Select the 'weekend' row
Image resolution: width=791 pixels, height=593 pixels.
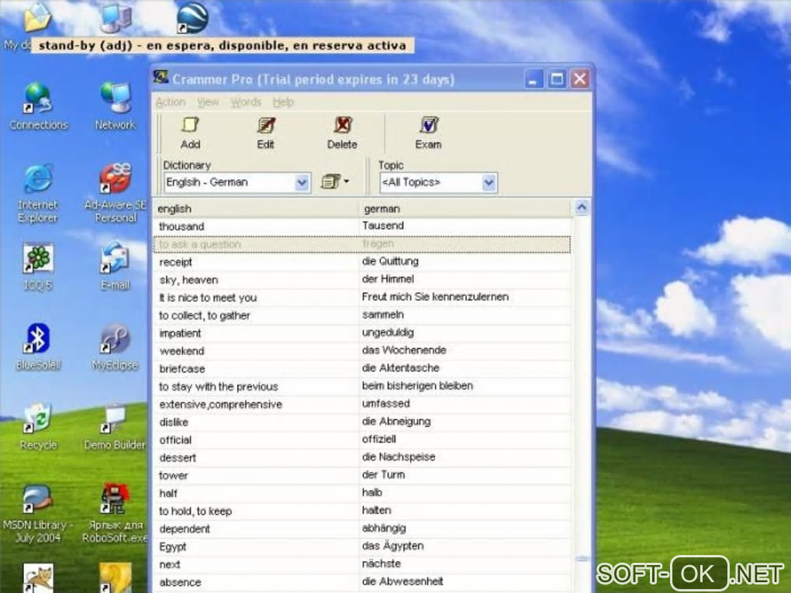pyautogui.click(x=362, y=350)
